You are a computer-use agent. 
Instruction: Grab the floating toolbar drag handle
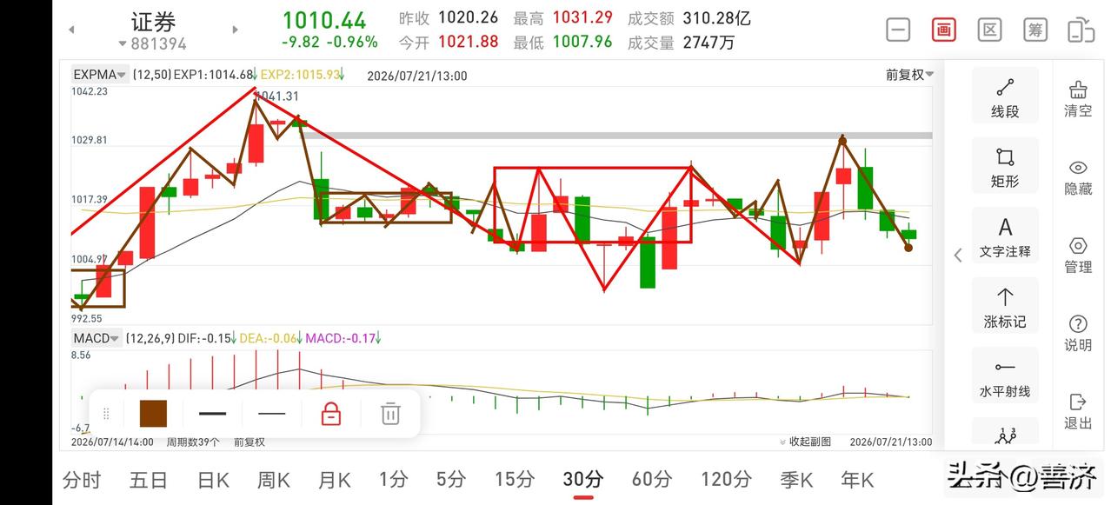click(106, 414)
